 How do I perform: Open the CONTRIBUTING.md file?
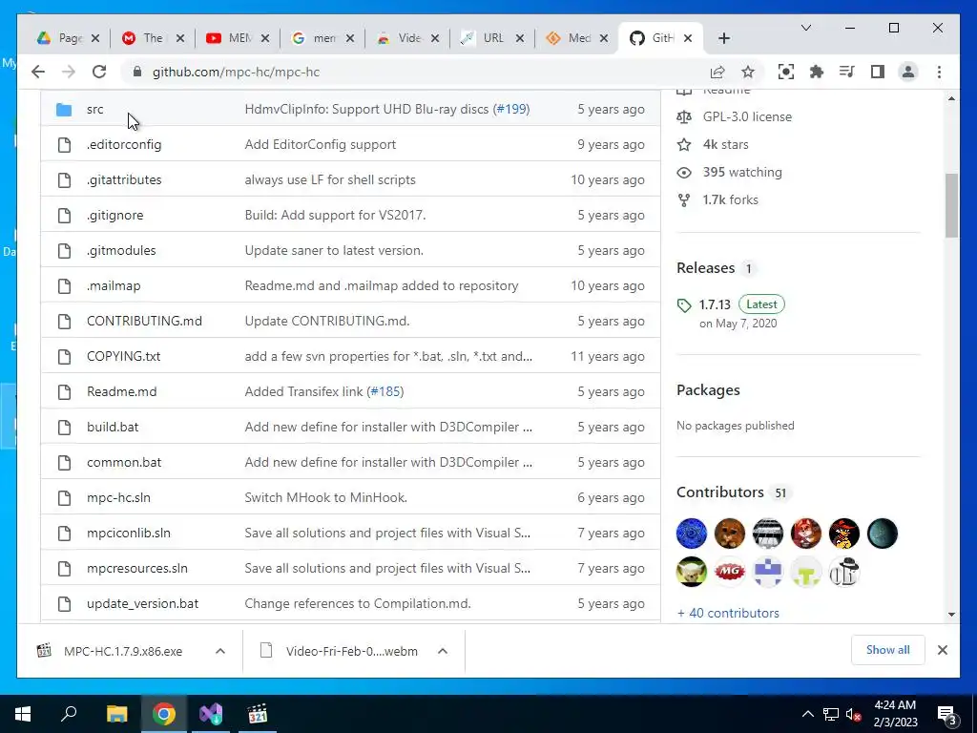pos(145,321)
